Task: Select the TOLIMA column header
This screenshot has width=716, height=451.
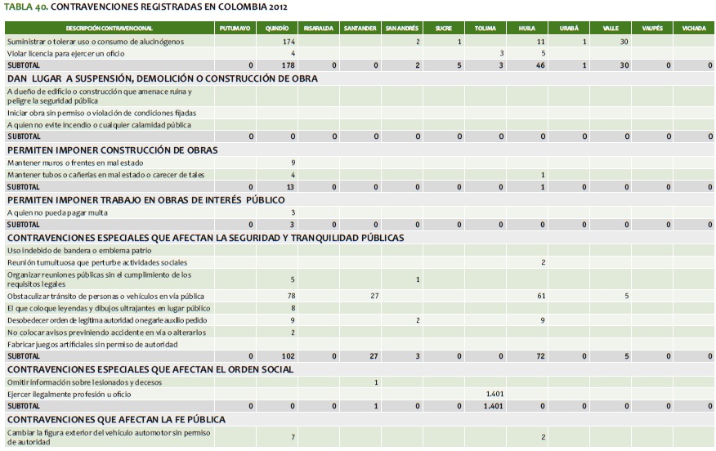Action: point(485,29)
